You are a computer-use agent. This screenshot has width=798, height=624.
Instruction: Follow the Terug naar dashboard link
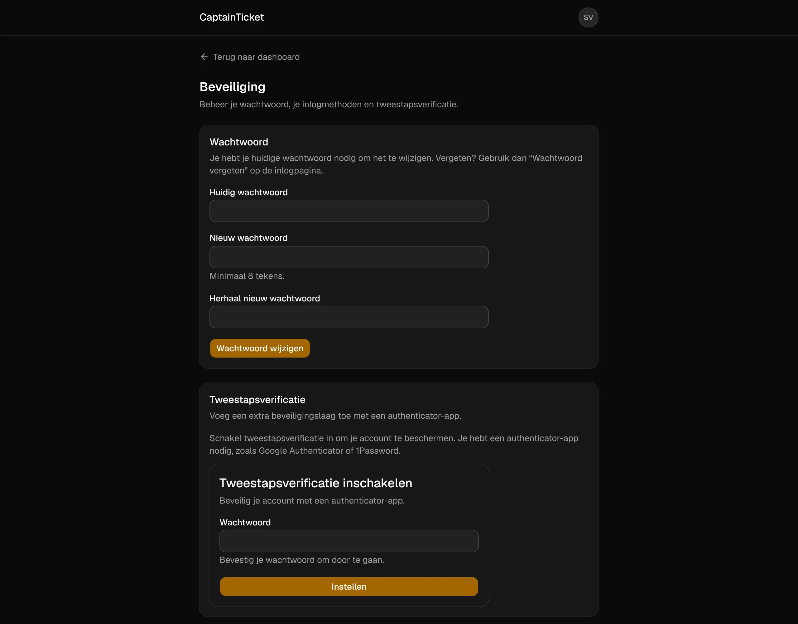coord(250,57)
